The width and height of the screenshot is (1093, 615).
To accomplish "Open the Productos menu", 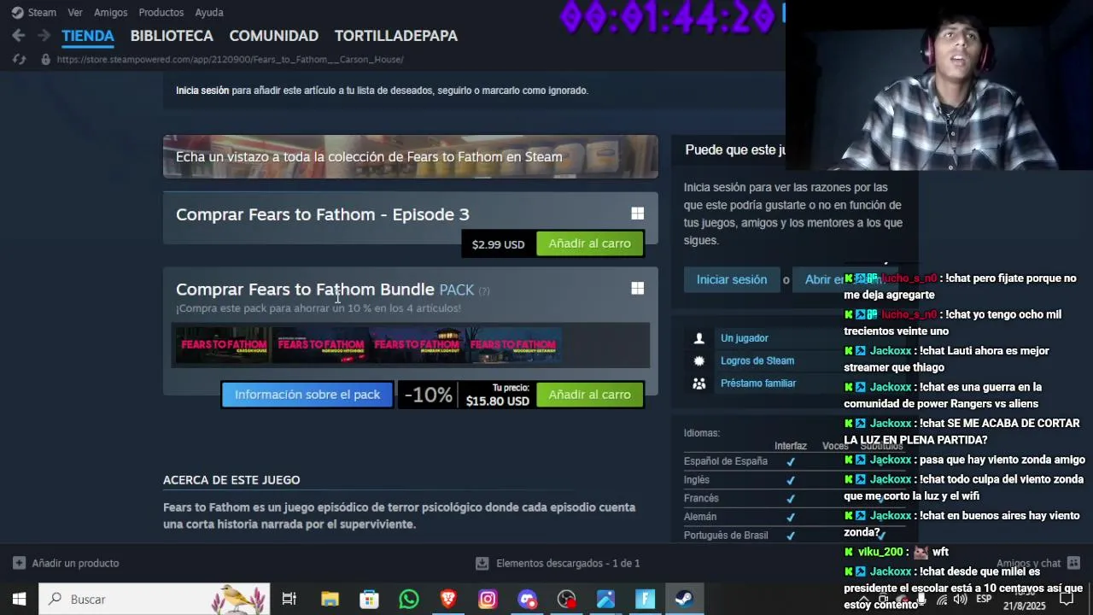I will coord(161,12).
